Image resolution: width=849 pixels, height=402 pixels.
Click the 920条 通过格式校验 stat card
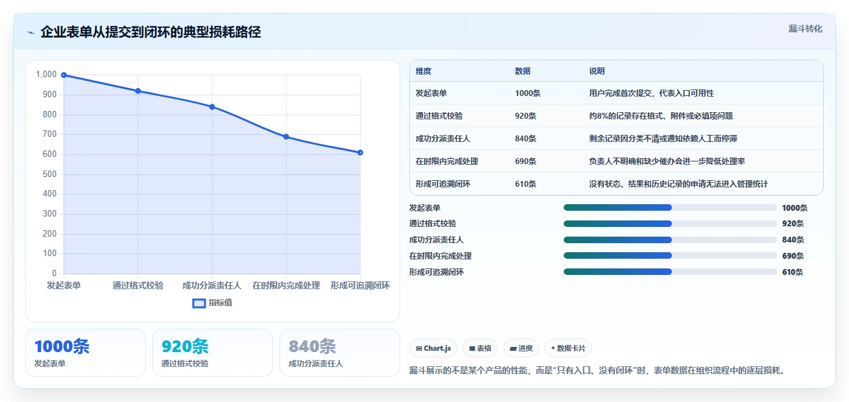click(213, 353)
